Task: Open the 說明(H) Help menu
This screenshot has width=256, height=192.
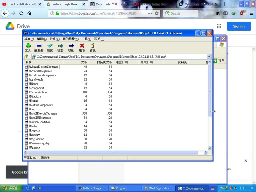Action: click(x=99, y=39)
